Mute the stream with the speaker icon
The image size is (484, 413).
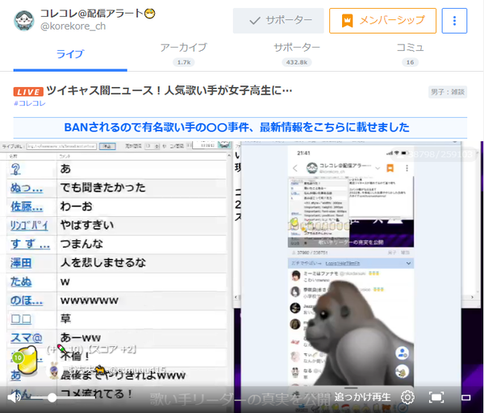pos(13,397)
